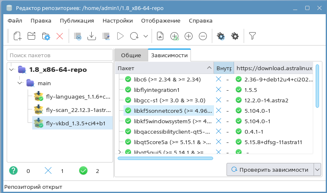327x193 pixels.
Task: Click the play/run toolbar icon
Action: pyautogui.click(x=120, y=36)
